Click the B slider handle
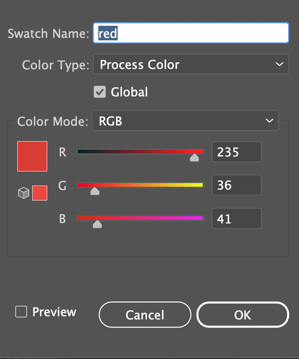Viewport: 299px width, 359px height. tap(97, 224)
